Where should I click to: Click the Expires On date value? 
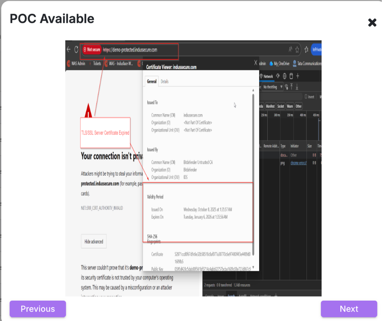point(205,217)
